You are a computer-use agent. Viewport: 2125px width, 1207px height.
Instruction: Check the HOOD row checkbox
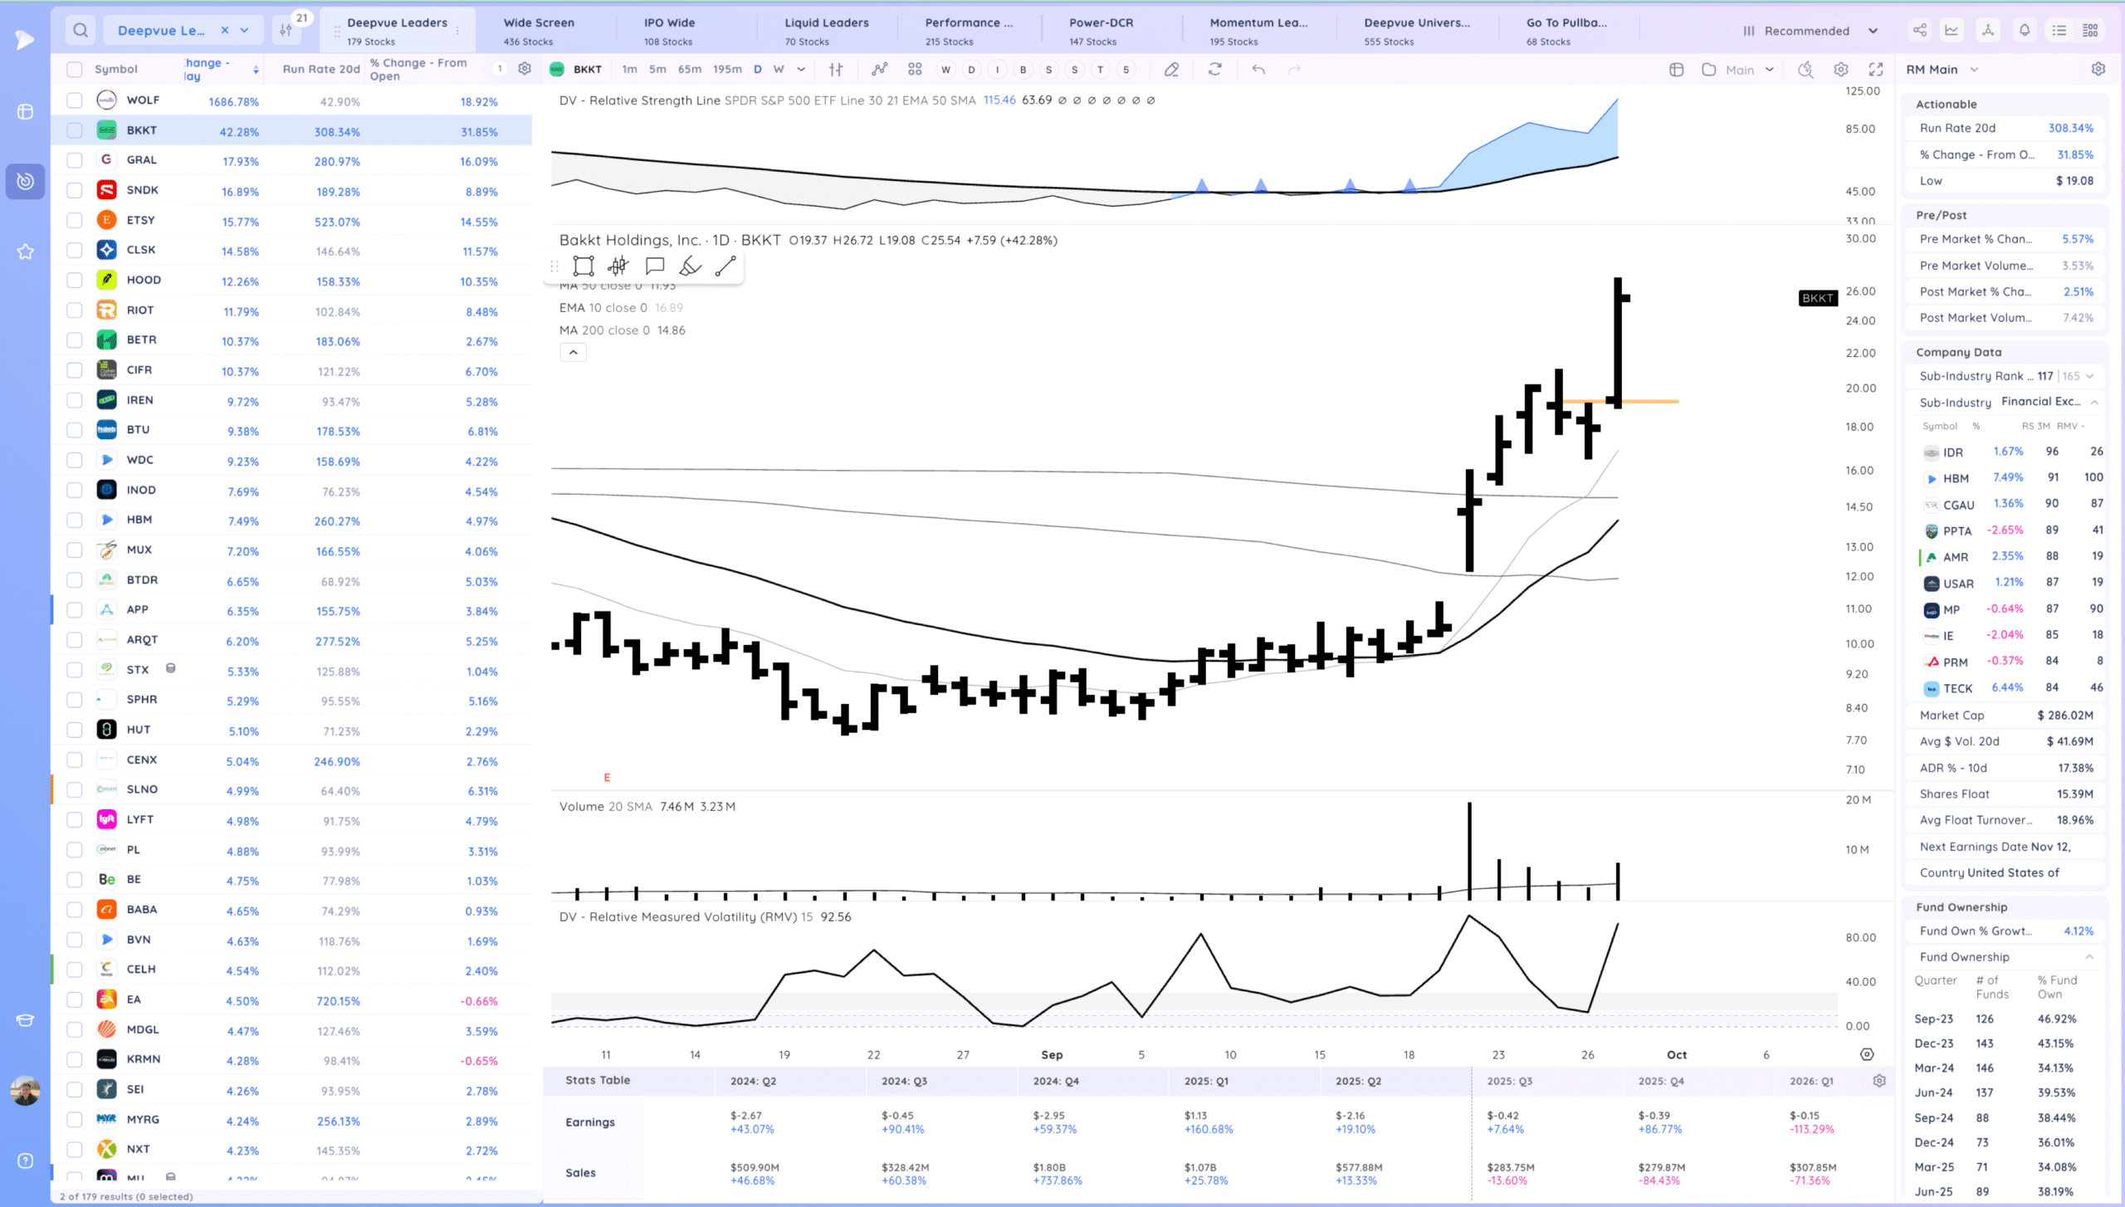(x=75, y=281)
